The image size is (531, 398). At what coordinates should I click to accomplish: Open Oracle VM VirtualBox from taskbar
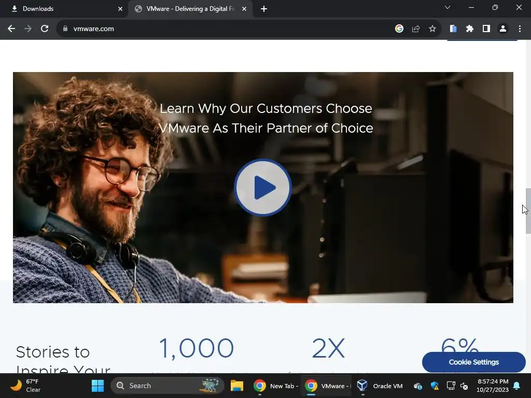(379, 386)
